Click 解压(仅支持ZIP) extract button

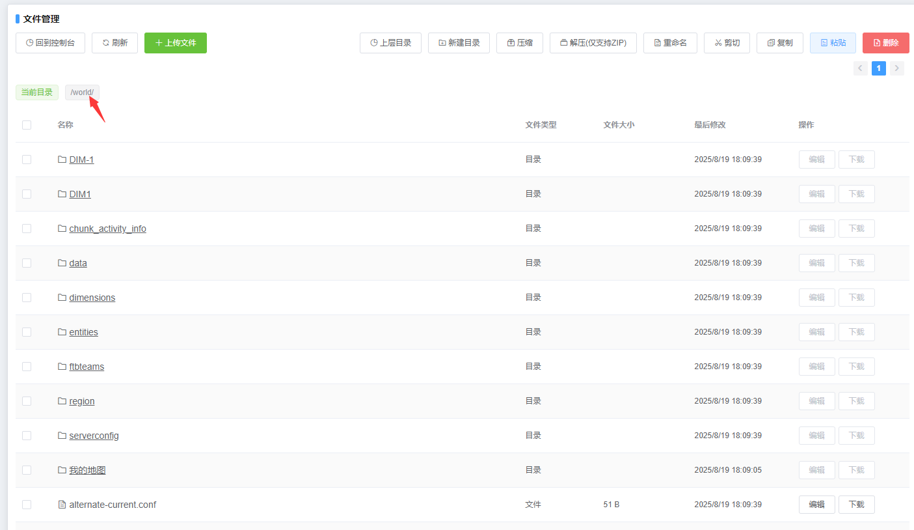click(593, 43)
